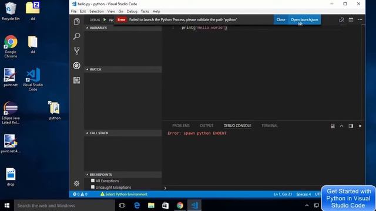Dismiss the error with the Close button
This screenshot has height=211, width=376.
coord(281,19)
